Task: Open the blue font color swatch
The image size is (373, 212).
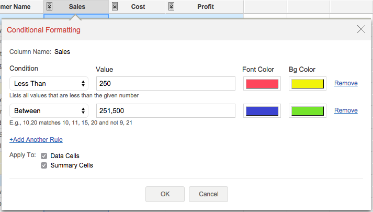Action: pyautogui.click(x=262, y=111)
